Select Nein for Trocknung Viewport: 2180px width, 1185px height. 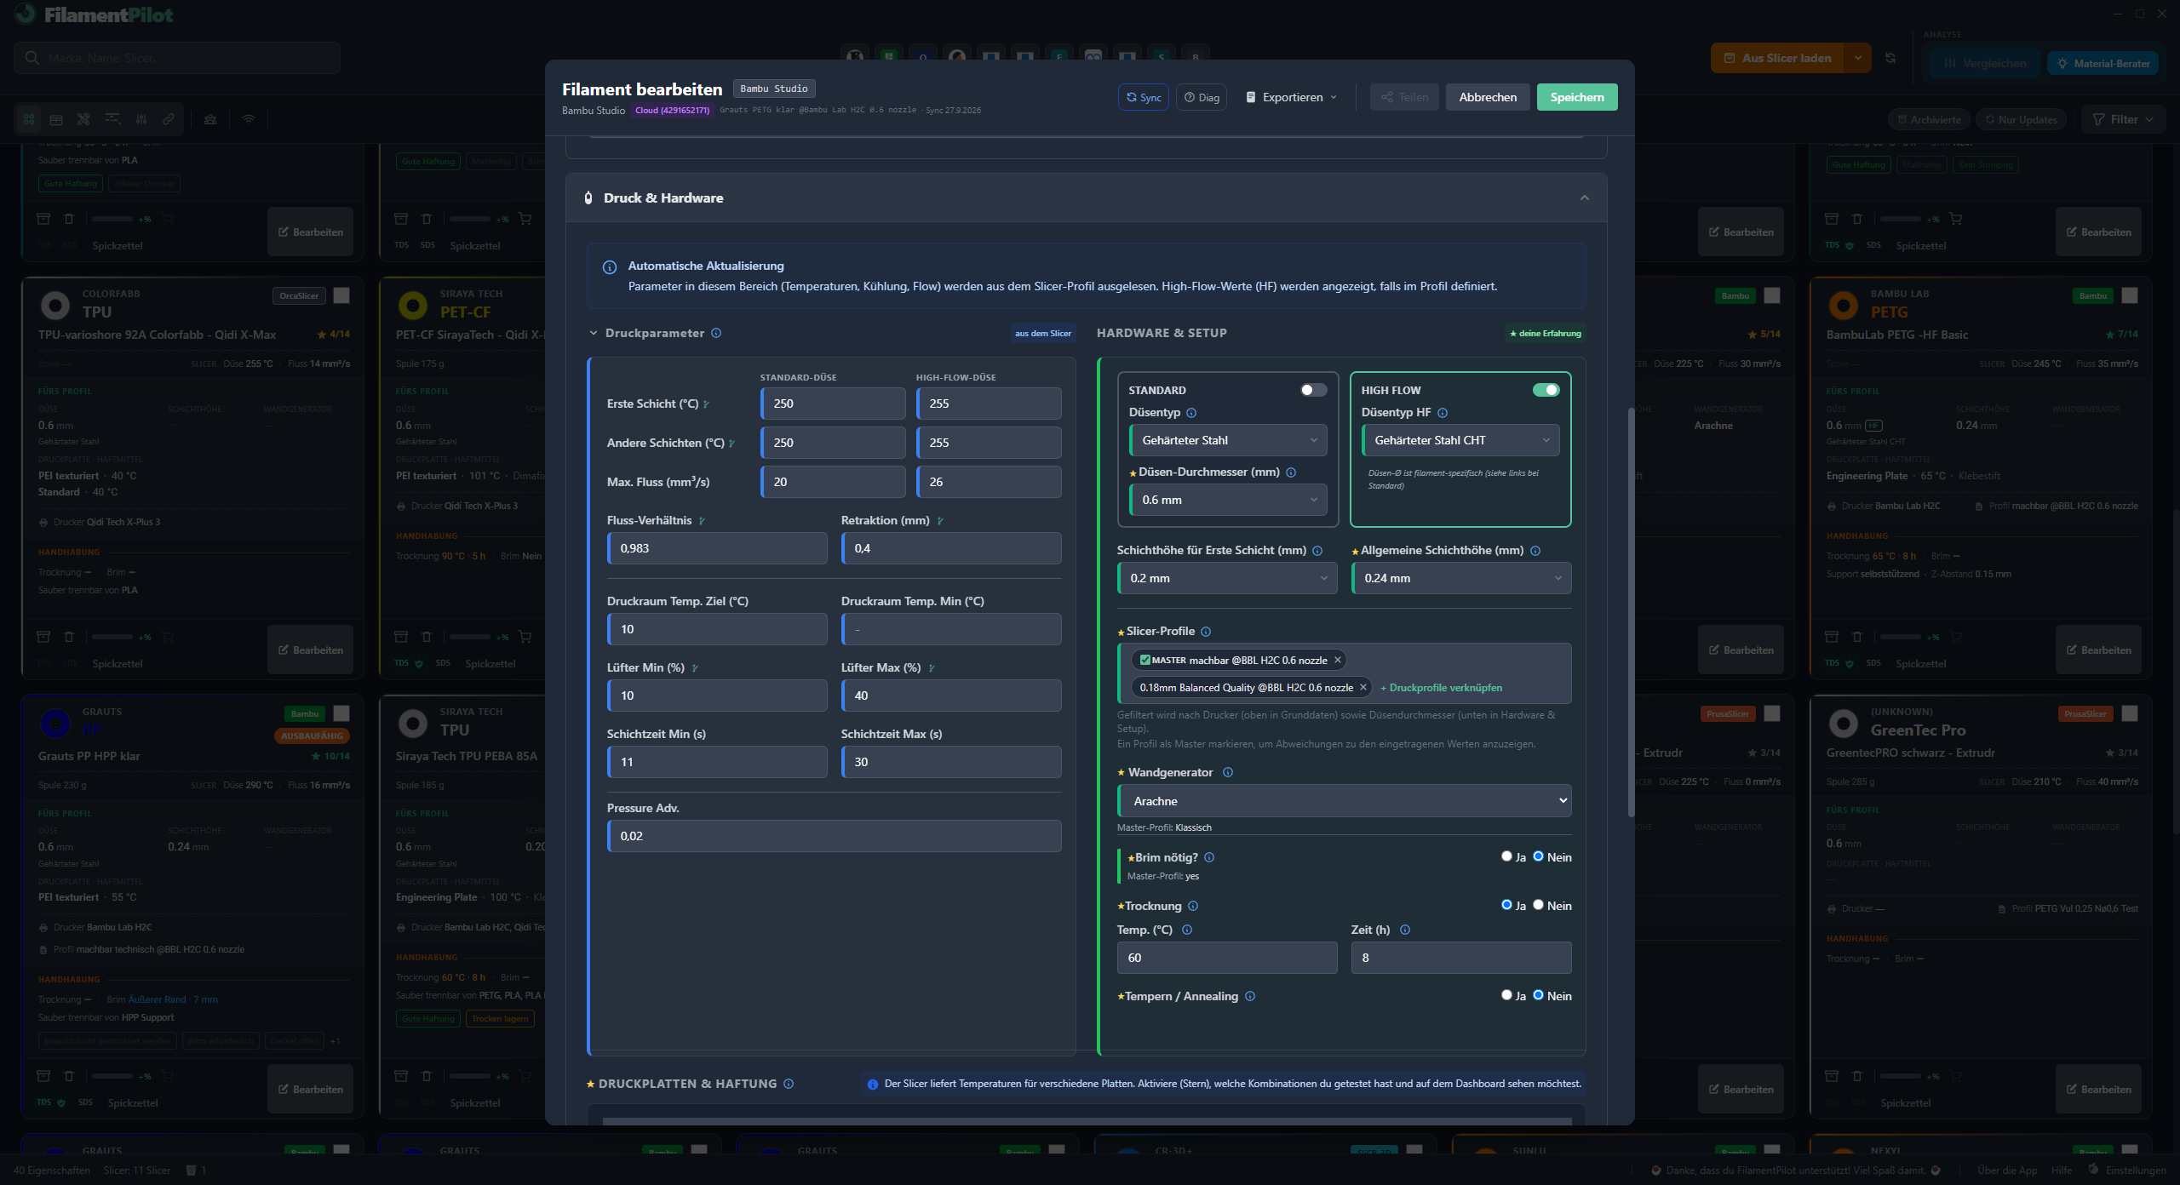point(1538,905)
